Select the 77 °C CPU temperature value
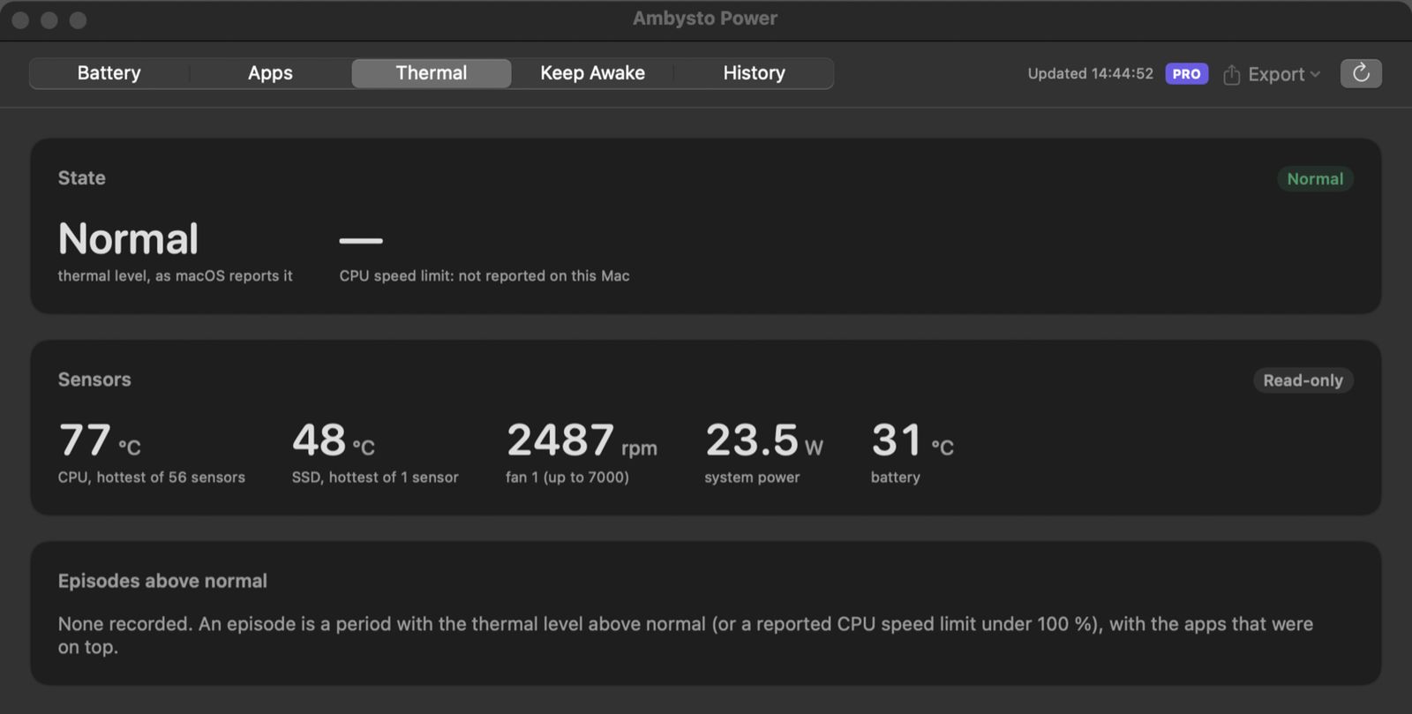Image resolution: width=1412 pixels, height=714 pixels. 99,440
